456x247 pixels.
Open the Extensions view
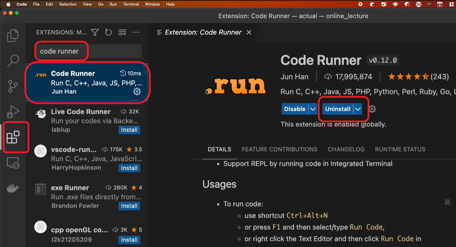pos(13,137)
